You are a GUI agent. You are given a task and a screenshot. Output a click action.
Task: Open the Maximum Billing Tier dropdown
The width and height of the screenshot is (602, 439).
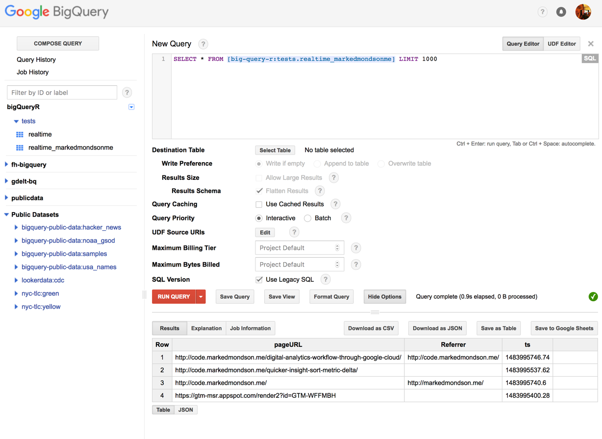click(299, 248)
